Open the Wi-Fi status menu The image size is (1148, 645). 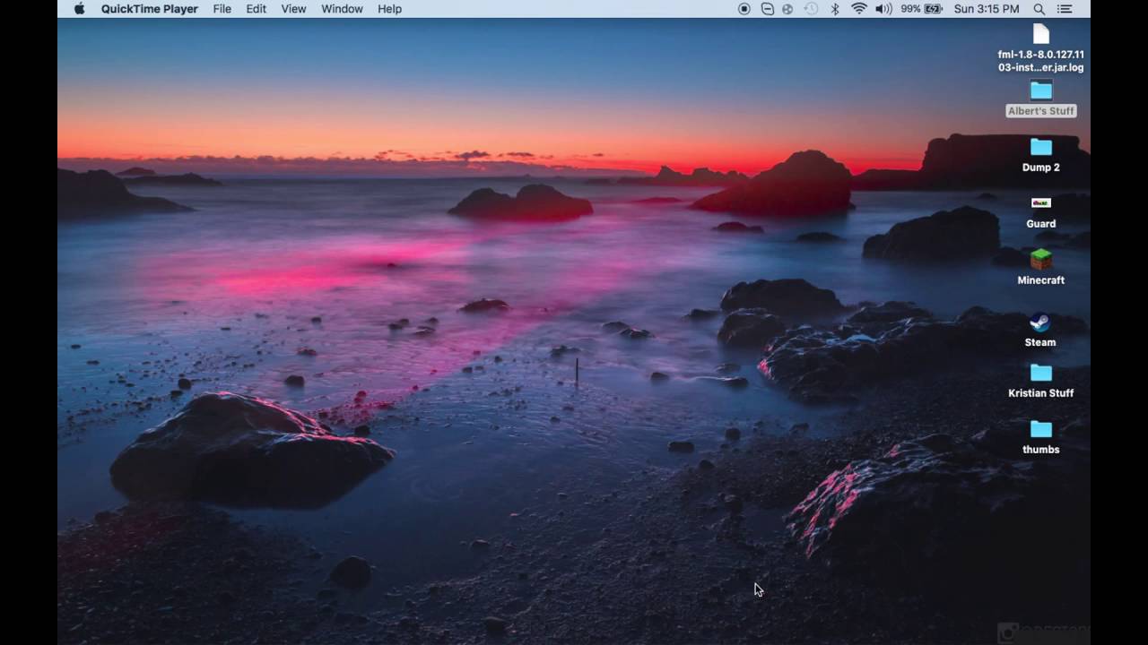click(859, 9)
